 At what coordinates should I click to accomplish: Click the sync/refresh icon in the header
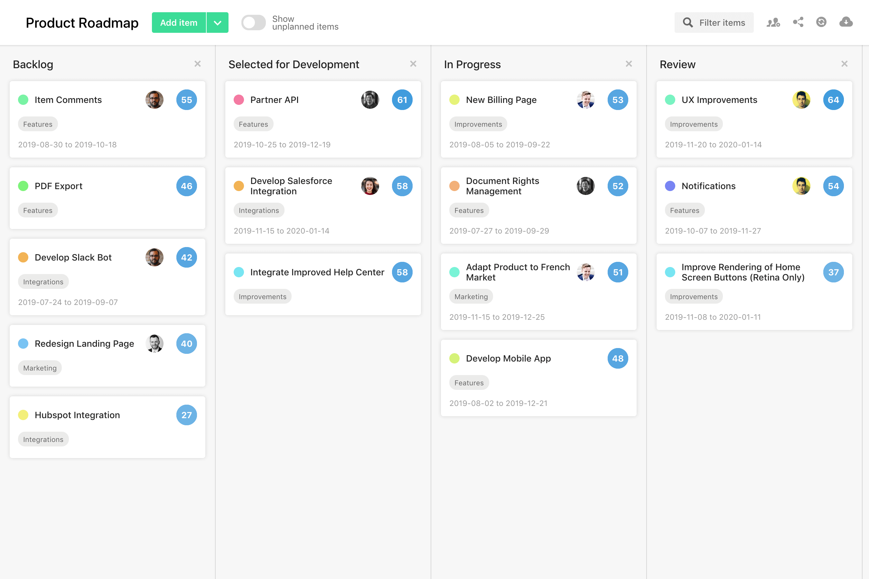tap(821, 22)
